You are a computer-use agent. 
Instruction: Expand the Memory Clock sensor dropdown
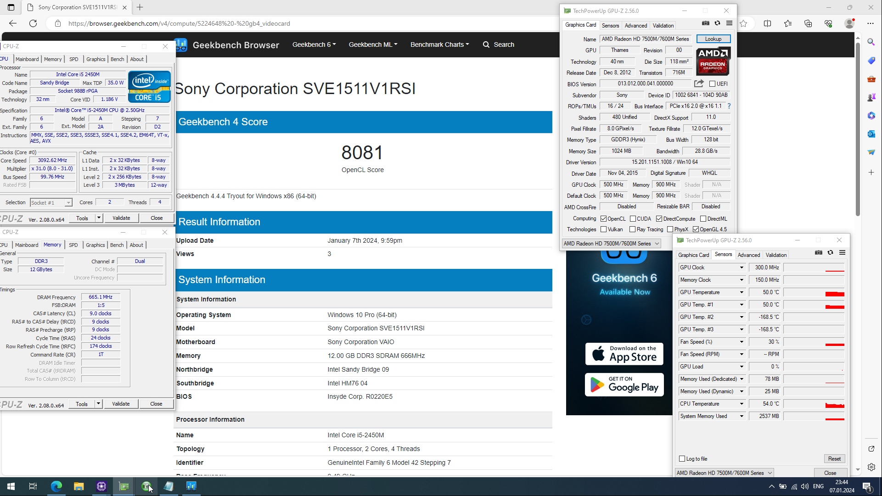point(741,280)
